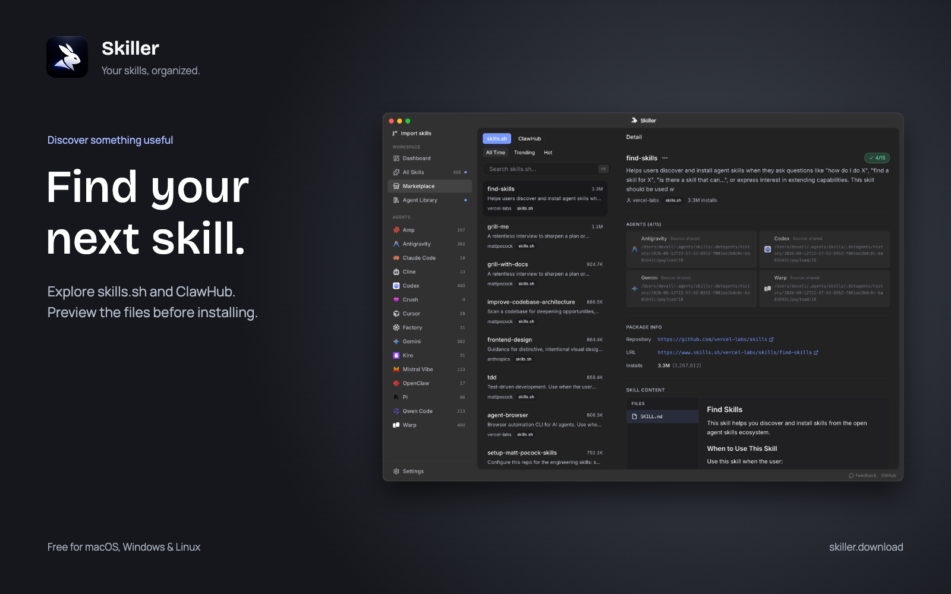Open find-skills more options ellipsis
This screenshot has height=594, width=951.
(x=665, y=158)
